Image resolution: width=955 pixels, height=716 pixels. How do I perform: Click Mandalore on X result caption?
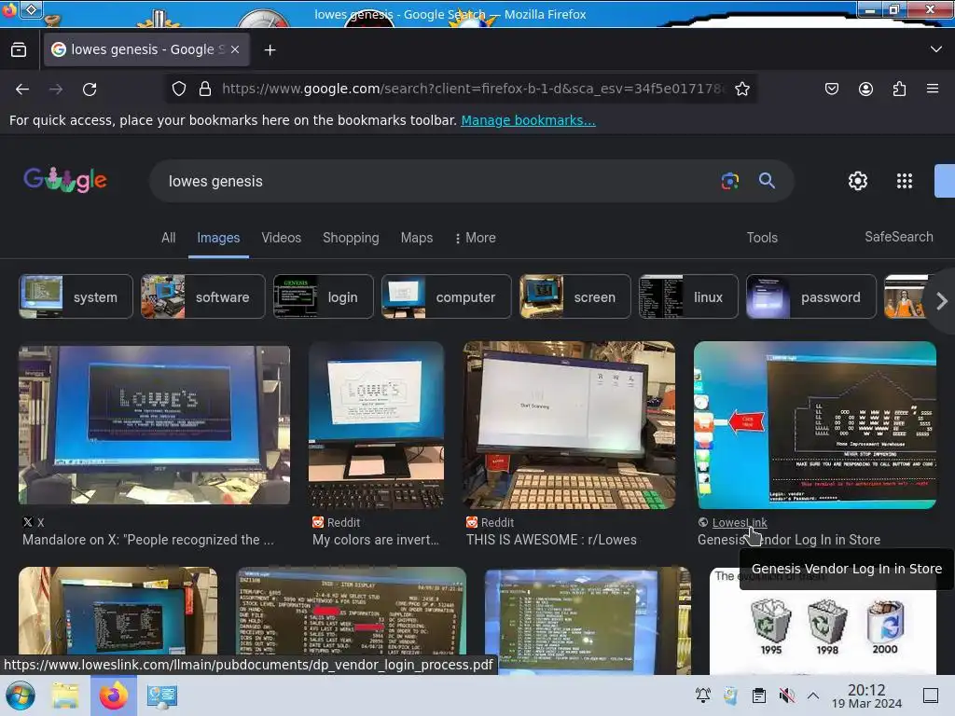148,540
